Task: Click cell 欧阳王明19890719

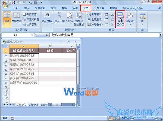Action: pyautogui.click(x=24, y=83)
